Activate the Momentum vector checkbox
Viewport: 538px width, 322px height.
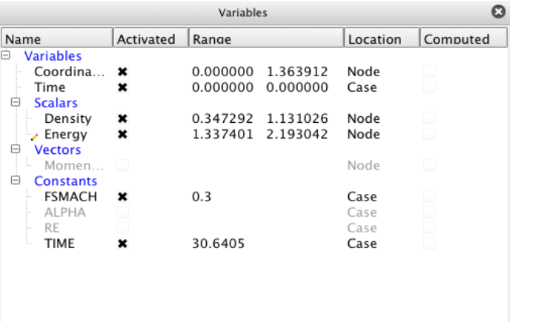pos(123,167)
